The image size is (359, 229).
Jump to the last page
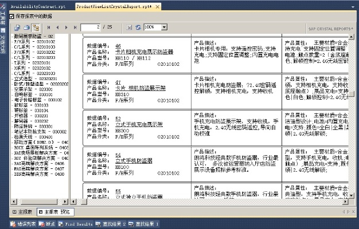pos(75,27)
